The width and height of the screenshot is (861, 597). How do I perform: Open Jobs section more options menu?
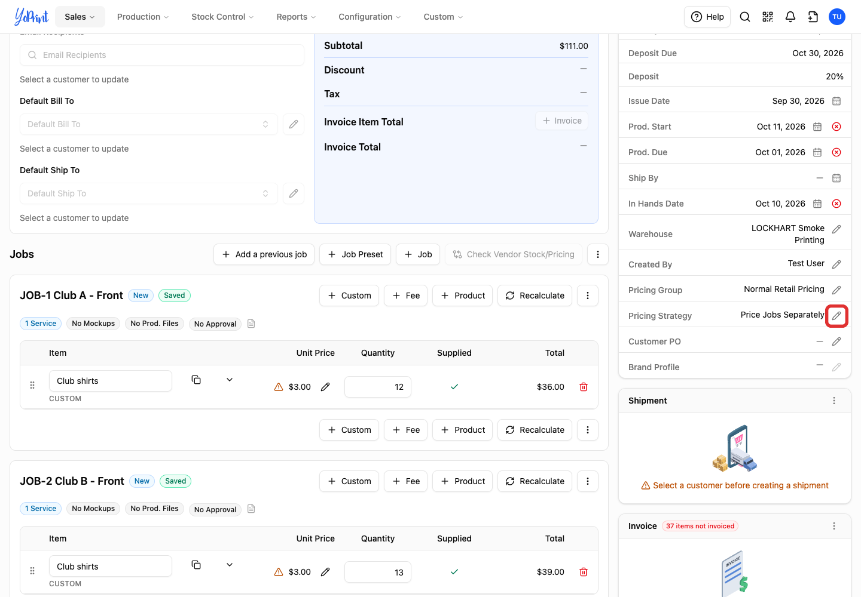598,254
